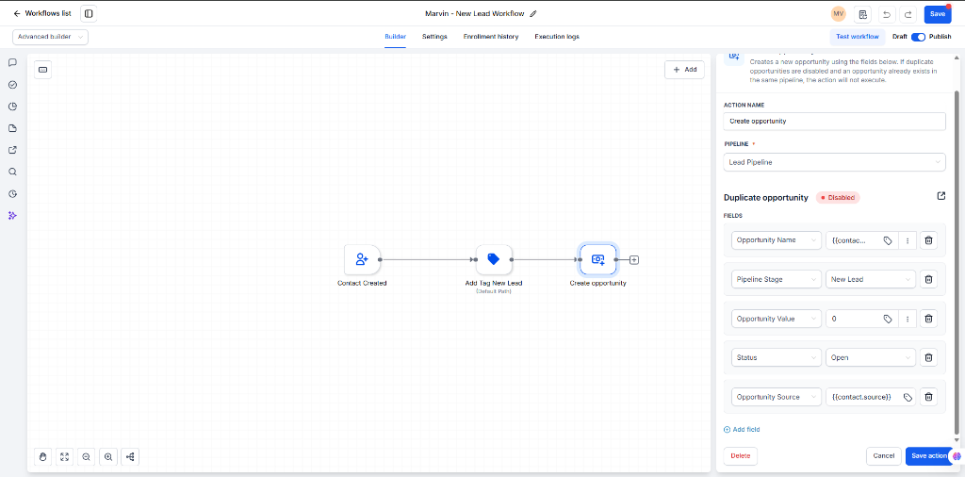Open the Opportunity Value field dropdown

777,319
